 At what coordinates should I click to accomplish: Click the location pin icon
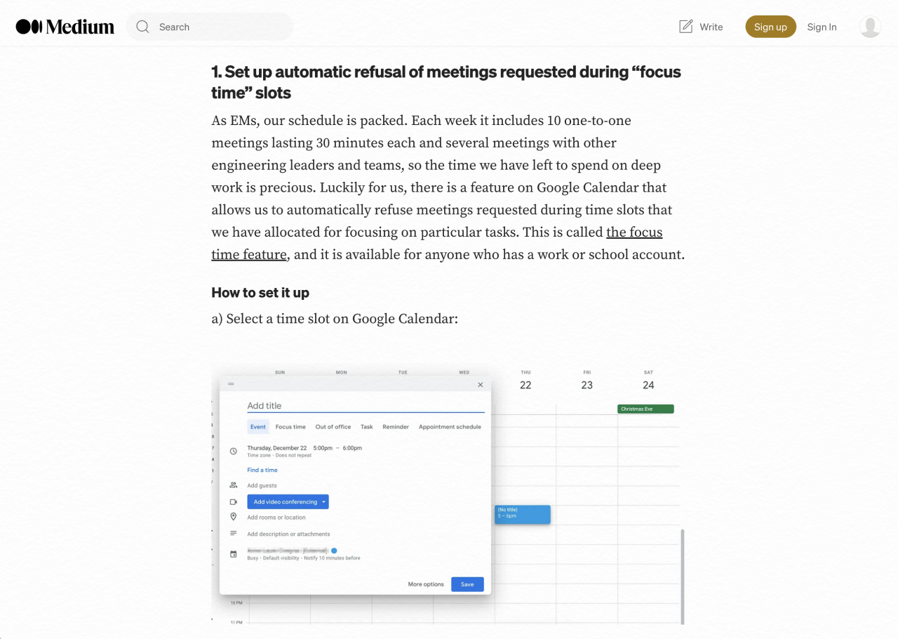click(x=234, y=517)
